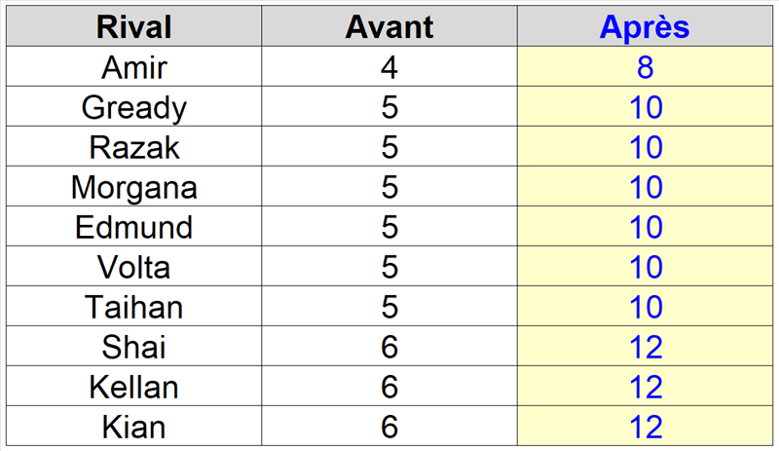Select the Taihan name cell
This screenshot has width=779, height=451.
pyautogui.click(x=134, y=308)
